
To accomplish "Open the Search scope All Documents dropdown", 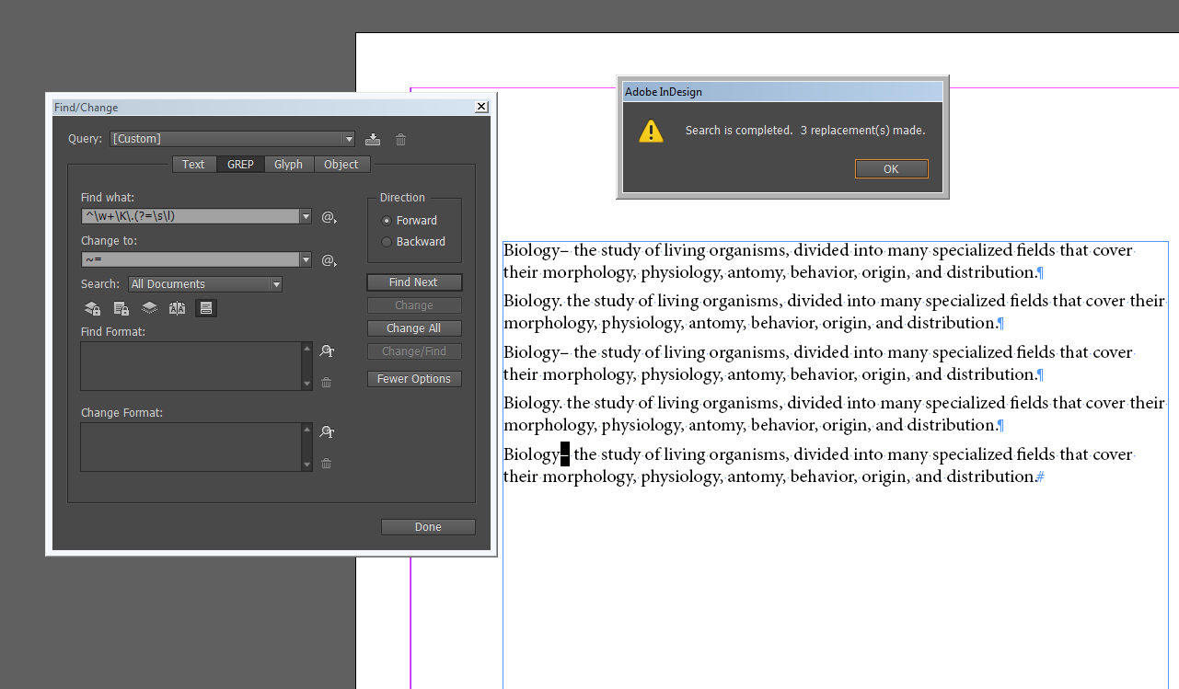I will (x=204, y=284).
